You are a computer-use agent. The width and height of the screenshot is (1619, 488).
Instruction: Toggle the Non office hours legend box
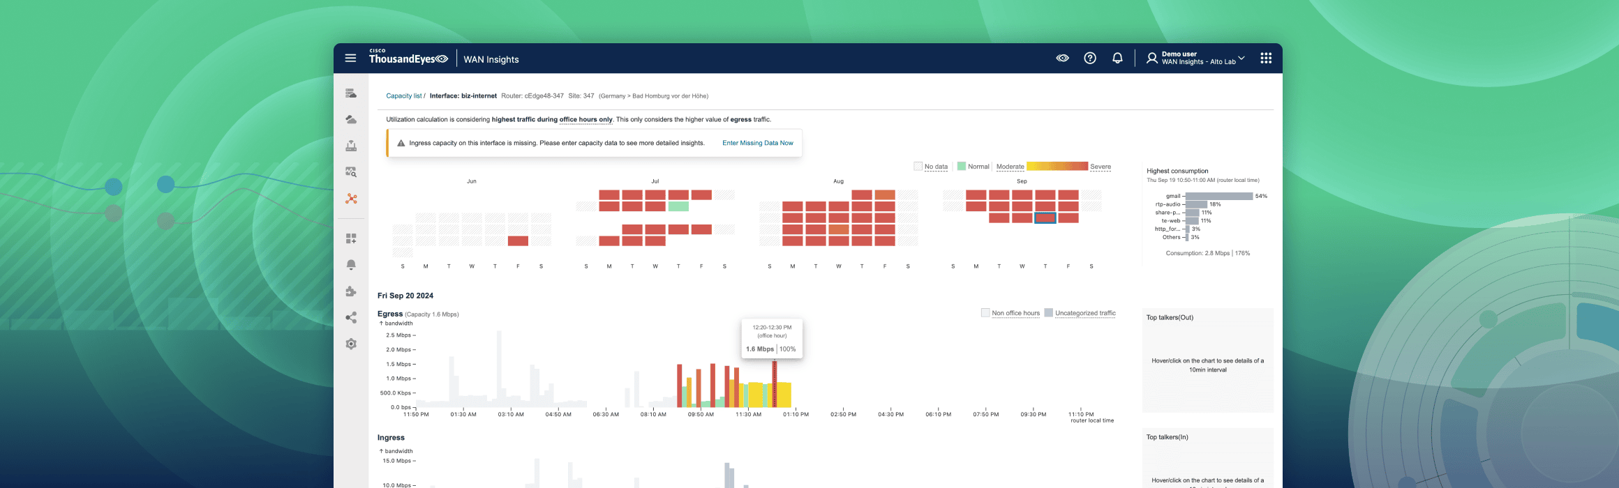point(985,313)
